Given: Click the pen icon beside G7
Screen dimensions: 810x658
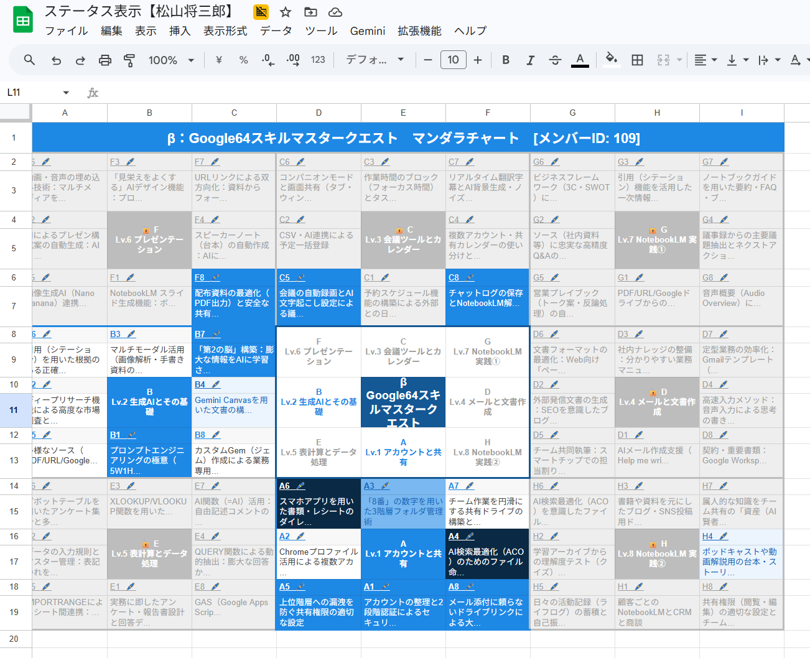Looking at the screenshot, I should tap(724, 162).
